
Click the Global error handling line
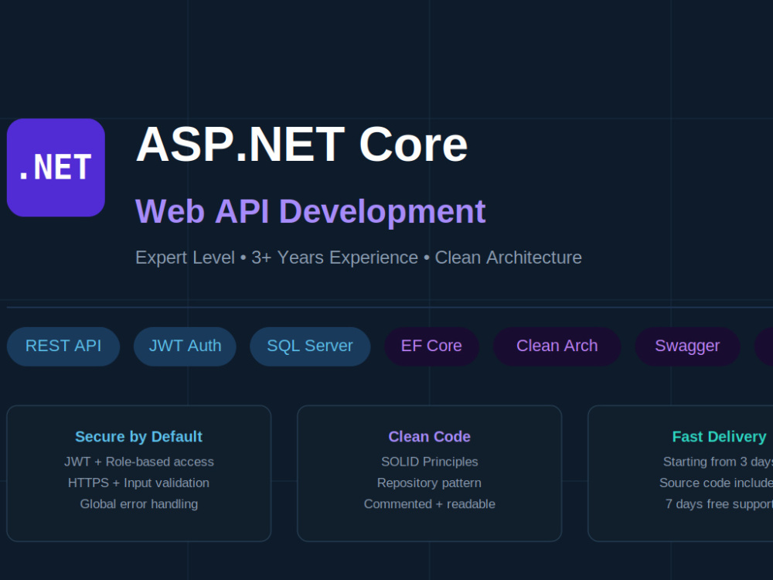(x=138, y=504)
